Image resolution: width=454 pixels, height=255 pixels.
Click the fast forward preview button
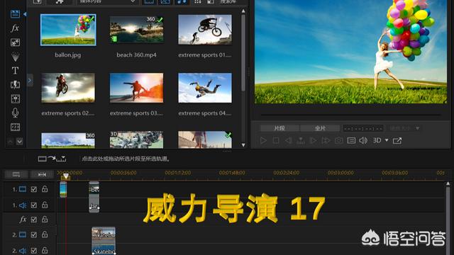coord(326,140)
